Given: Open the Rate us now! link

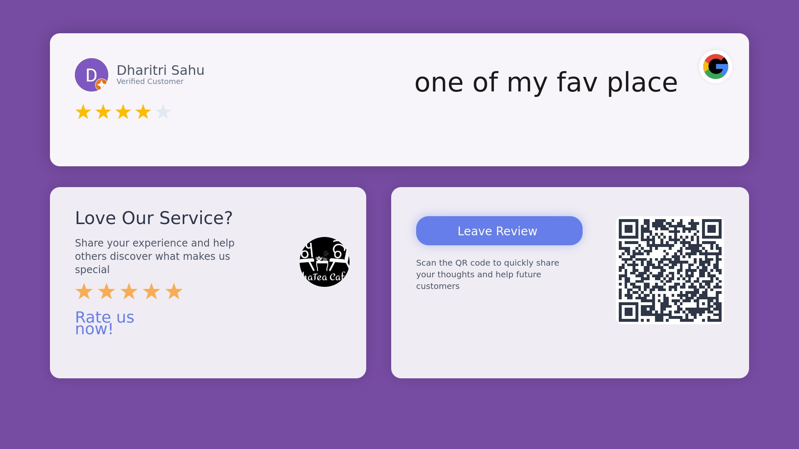Looking at the screenshot, I should coord(104,323).
